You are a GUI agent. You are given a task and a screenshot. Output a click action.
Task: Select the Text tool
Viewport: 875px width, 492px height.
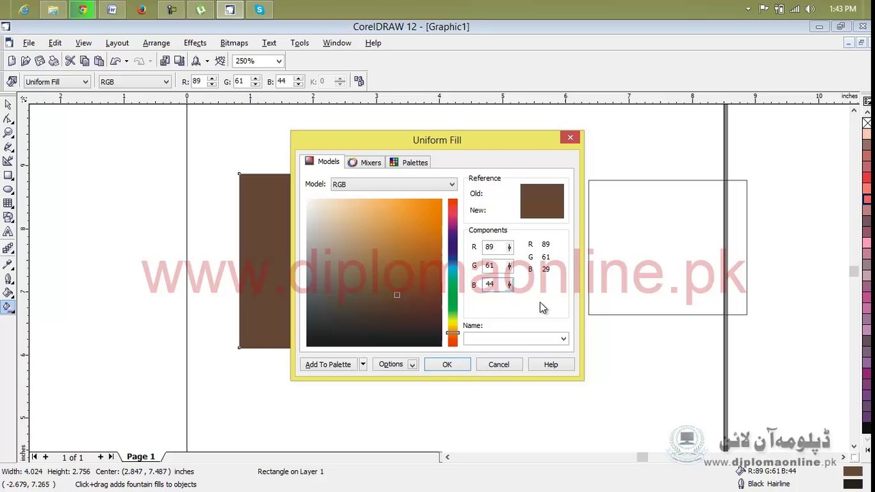tap(8, 232)
